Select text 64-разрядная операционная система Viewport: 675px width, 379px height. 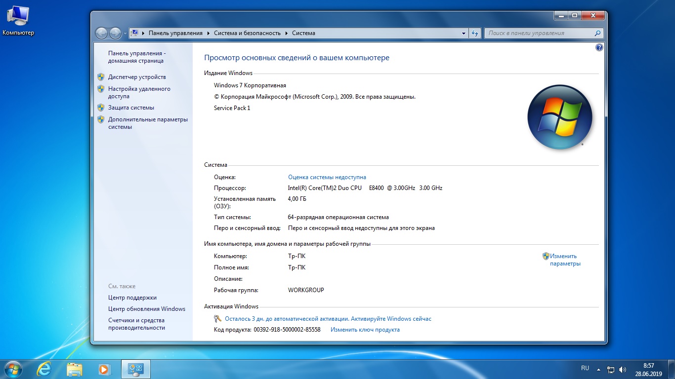[338, 217]
